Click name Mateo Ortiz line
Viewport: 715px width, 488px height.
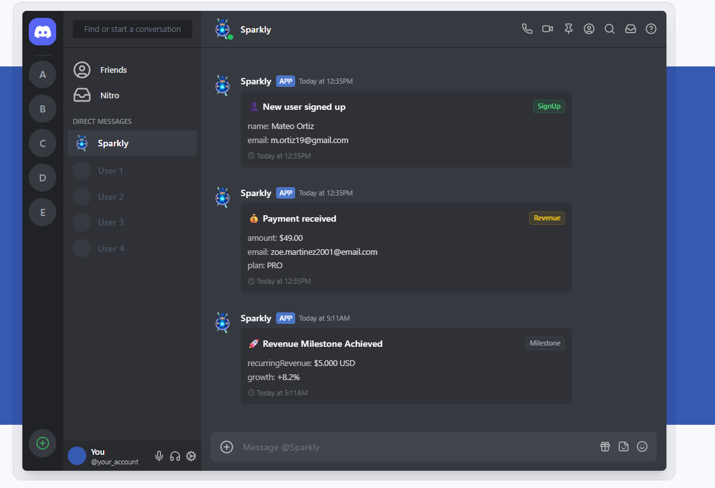coord(281,126)
